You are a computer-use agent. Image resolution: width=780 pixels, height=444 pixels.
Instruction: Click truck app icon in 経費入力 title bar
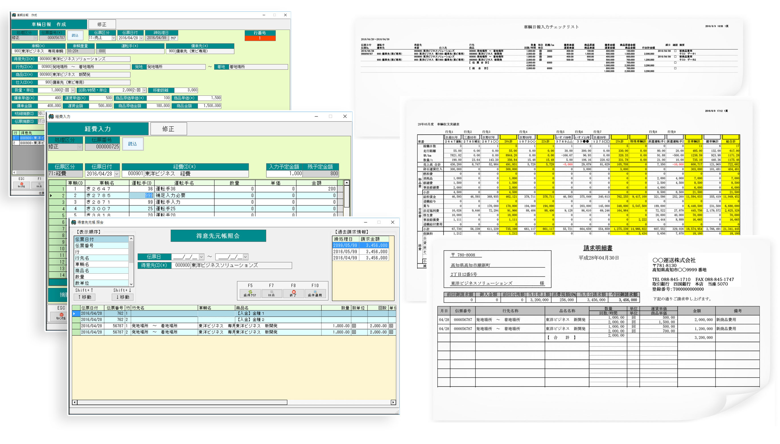[x=51, y=116]
